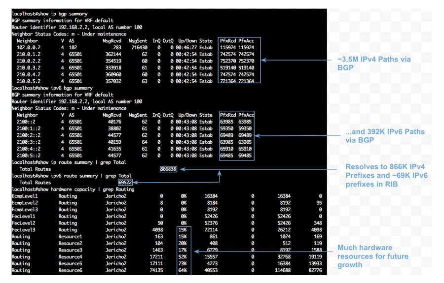Click the free entries value 15557
The width and height of the screenshot is (444, 283).
click(x=211, y=257)
